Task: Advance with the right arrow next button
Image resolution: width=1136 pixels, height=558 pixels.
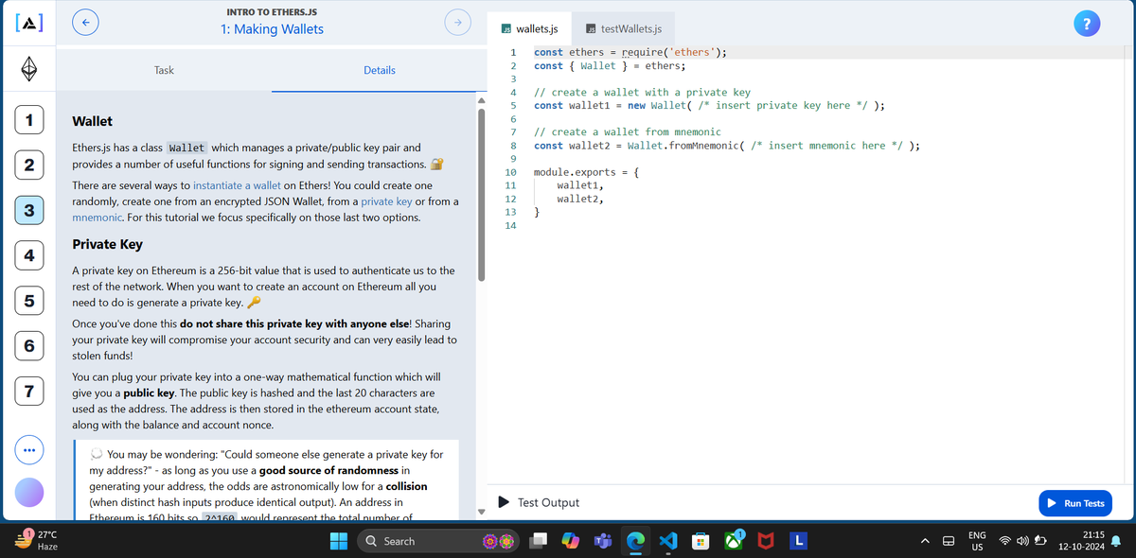Action: pyautogui.click(x=456, y=22)
